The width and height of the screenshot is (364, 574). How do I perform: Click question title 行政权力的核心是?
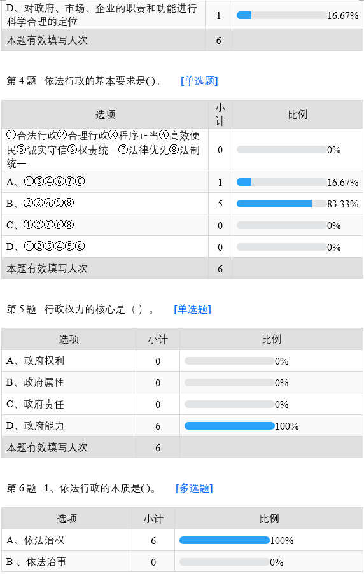tap(85, 309)
